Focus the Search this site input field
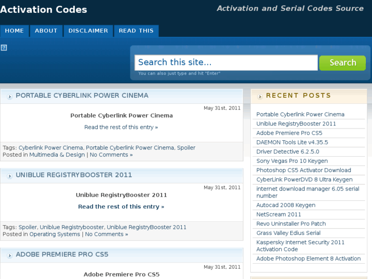 pos(226,62)
